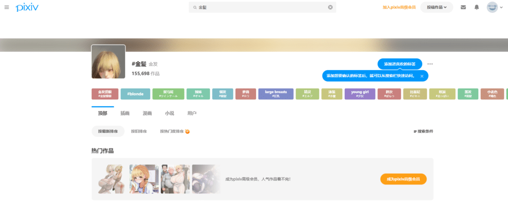Click the 成为pixiv高级会员 orange button
Image resolution: width=508 pixels, height=223 pixels.
point(403,179)
